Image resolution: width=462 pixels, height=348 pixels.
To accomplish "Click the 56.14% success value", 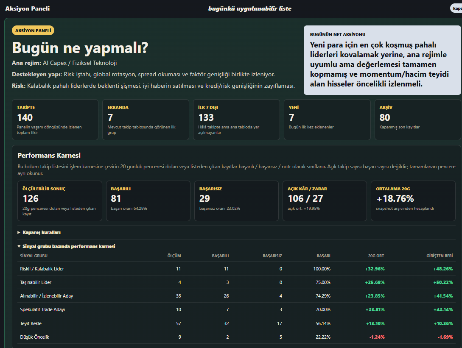I will pos(323,323).
